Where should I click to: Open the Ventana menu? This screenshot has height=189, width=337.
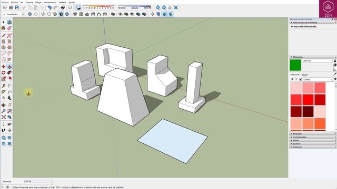coord(63,2)
